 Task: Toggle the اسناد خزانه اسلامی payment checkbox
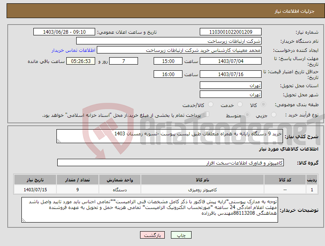tap(206, 114)
